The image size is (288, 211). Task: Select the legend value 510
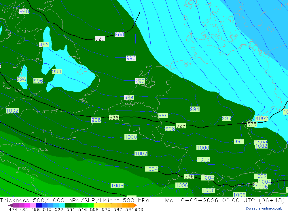47,210
